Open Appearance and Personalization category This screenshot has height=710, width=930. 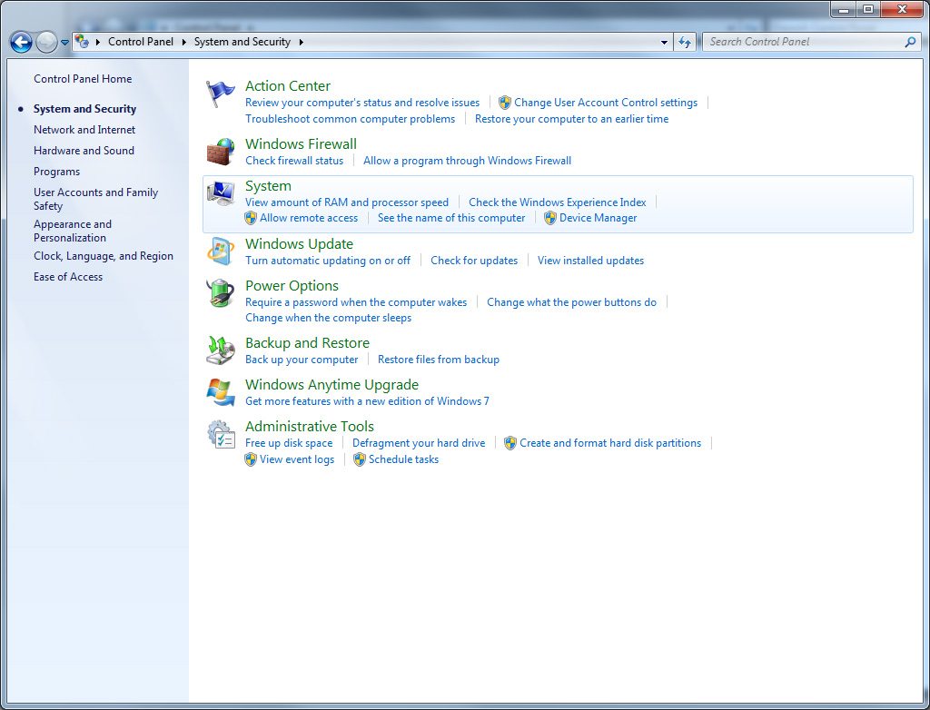(73, 232)
